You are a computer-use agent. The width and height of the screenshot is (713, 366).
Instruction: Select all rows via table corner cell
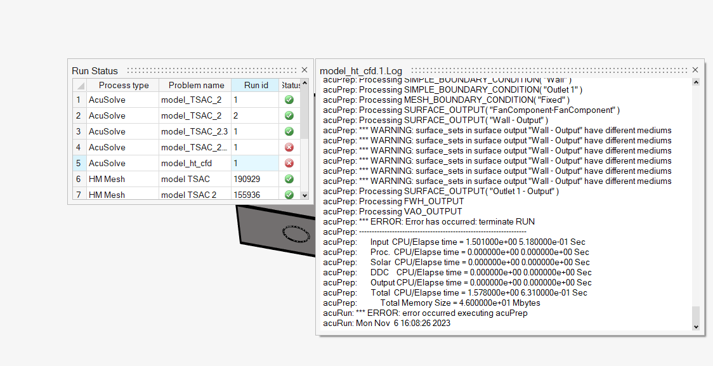point(79,86)
